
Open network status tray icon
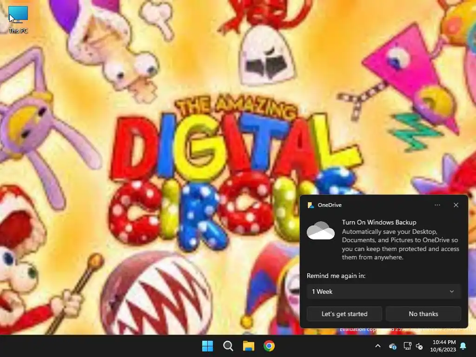tap(407, 346)
